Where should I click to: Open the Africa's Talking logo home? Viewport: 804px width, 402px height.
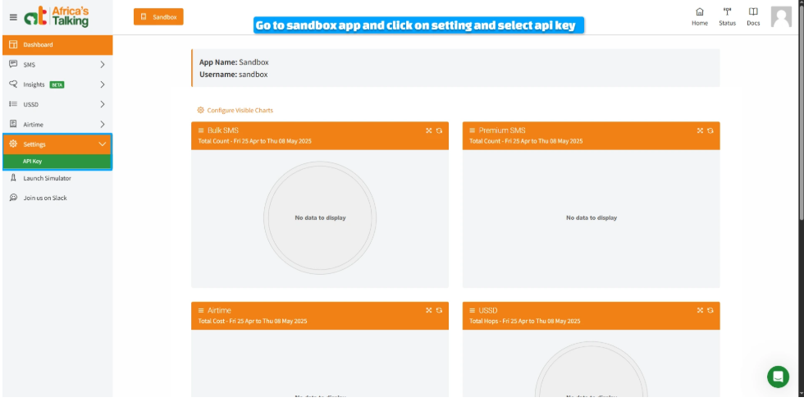tap(57, 17)
